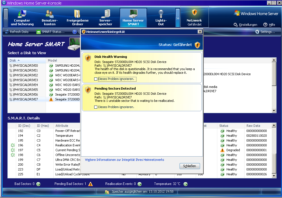The image size is (282, 198).
Task: Click the Status Gefährdet shield icon
Action: pos(197,45)
